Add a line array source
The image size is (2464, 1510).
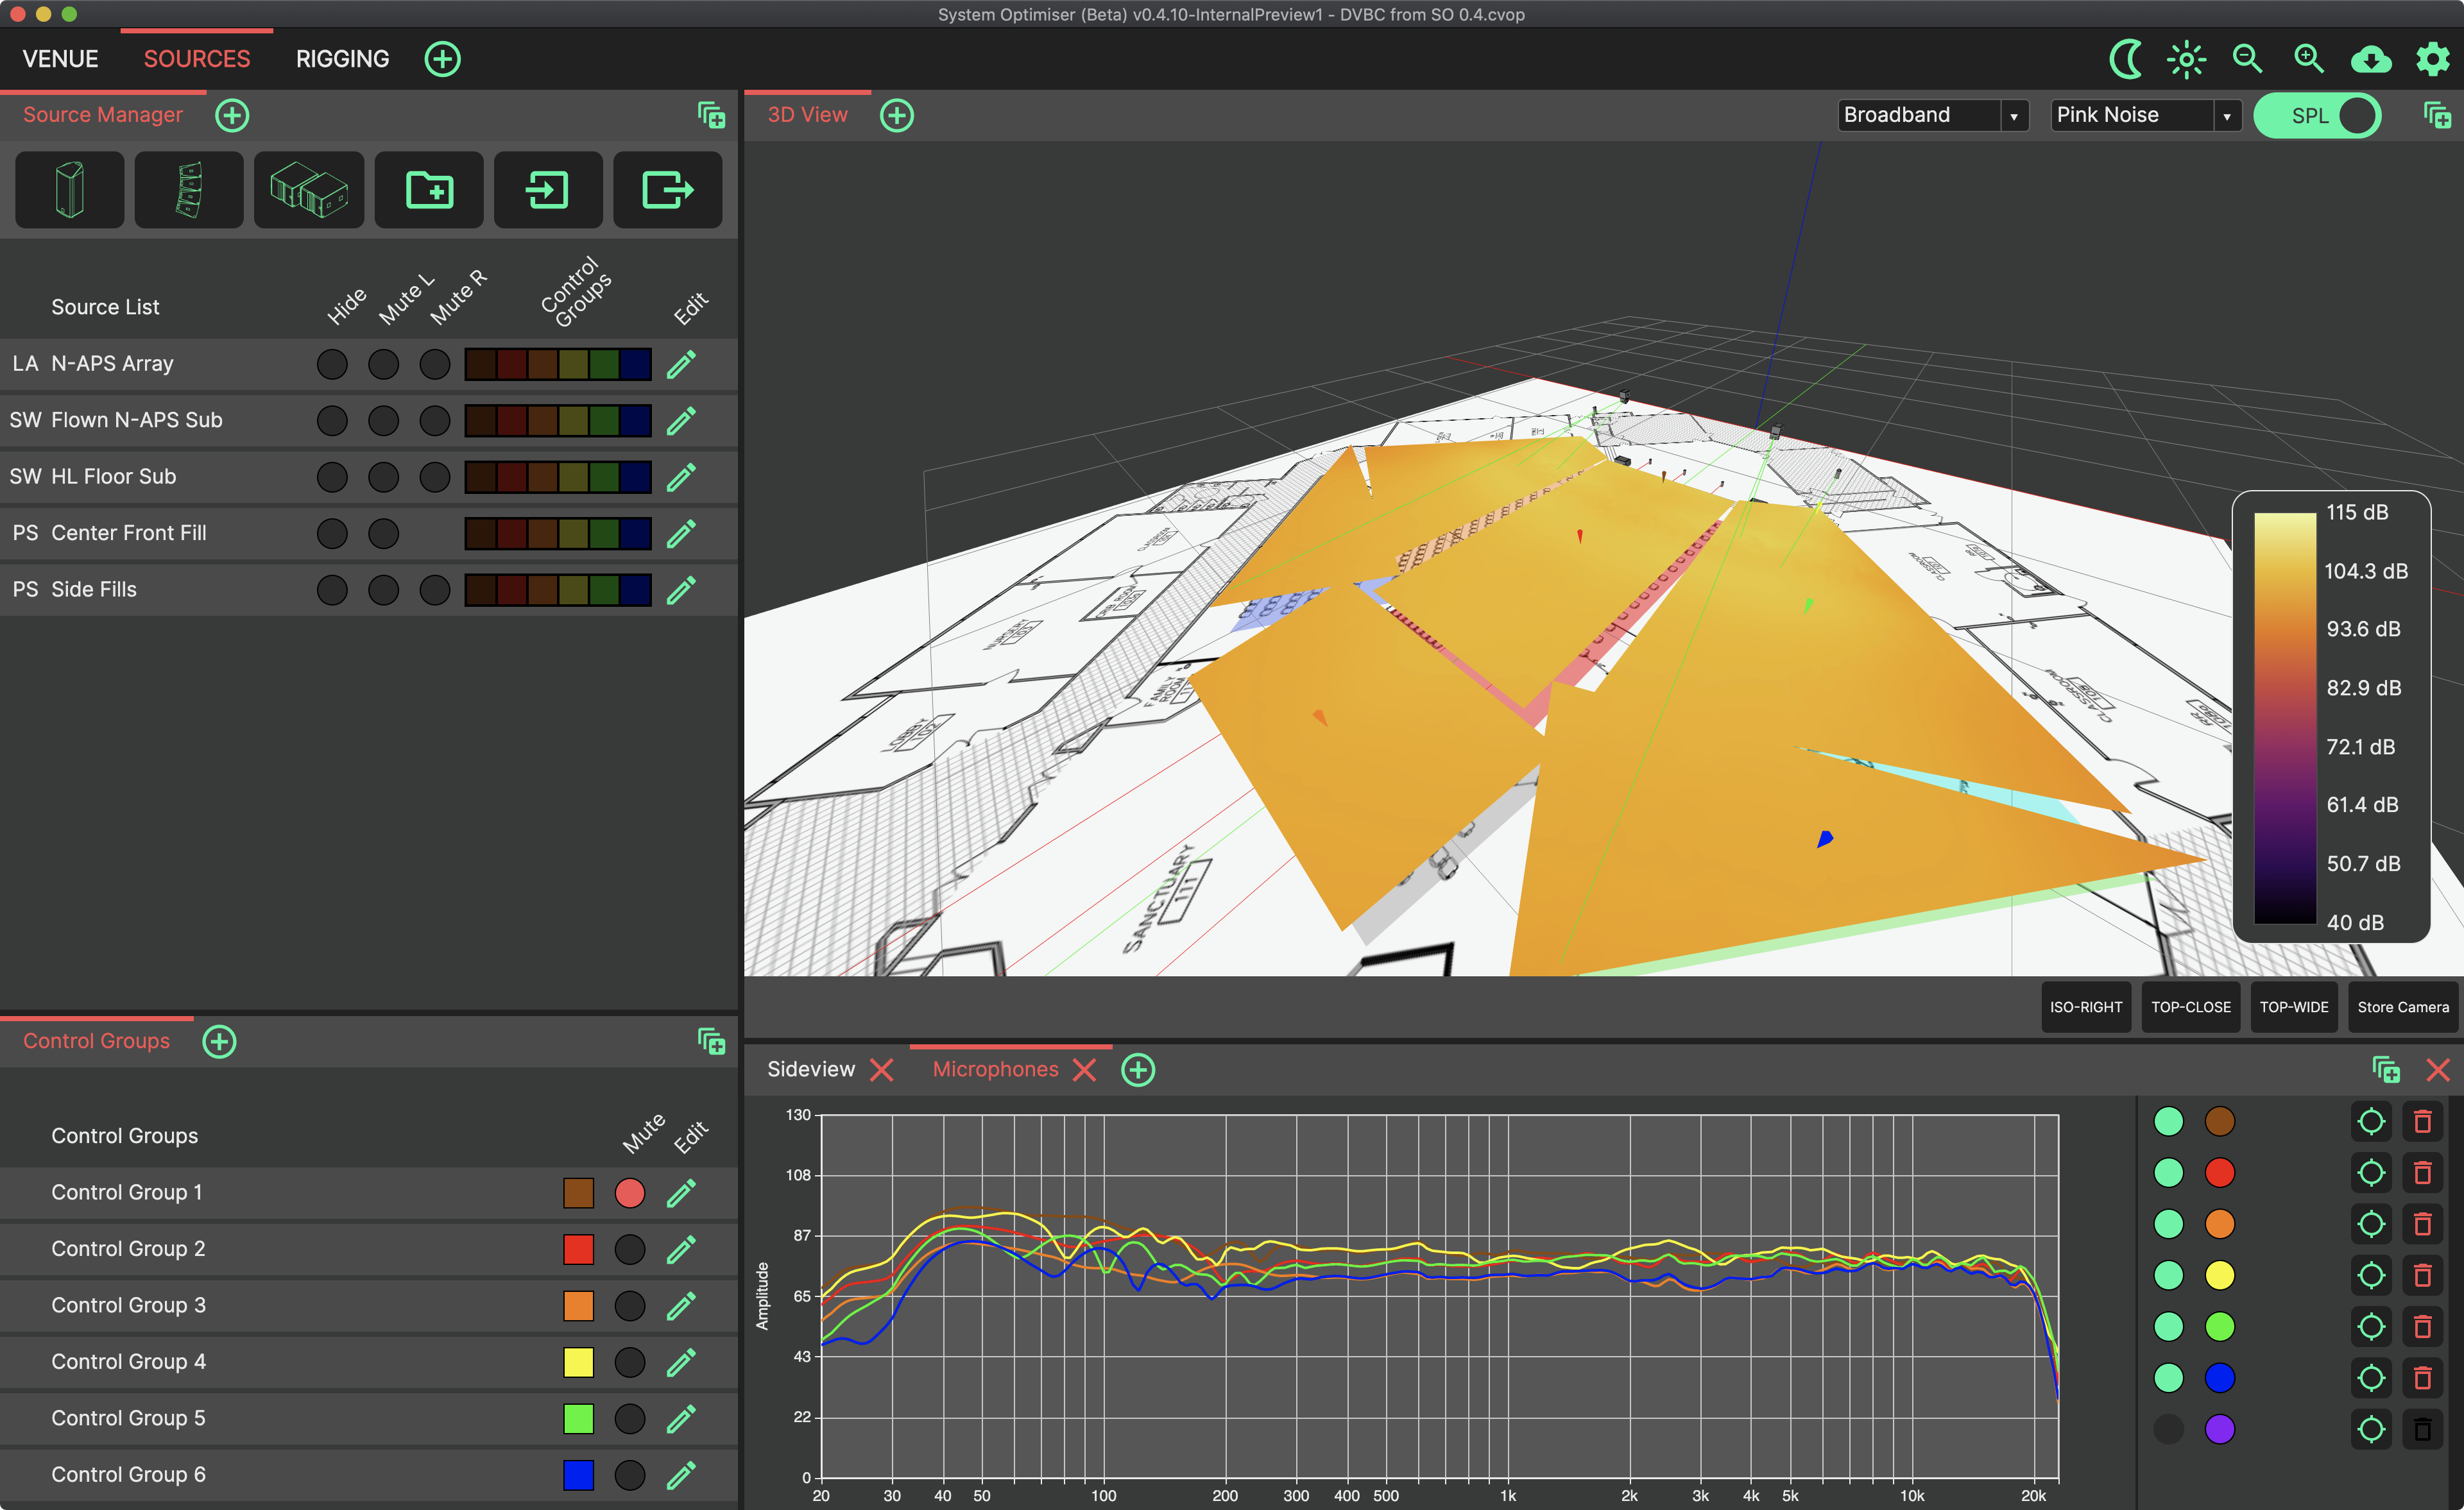coord(189,190)
